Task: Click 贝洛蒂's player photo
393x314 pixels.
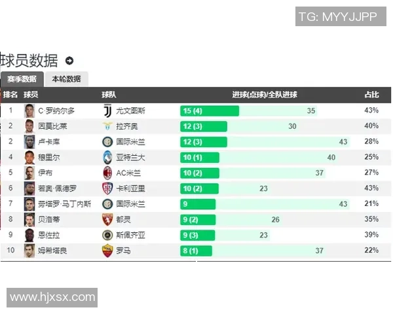Action: tap(29, 220)
